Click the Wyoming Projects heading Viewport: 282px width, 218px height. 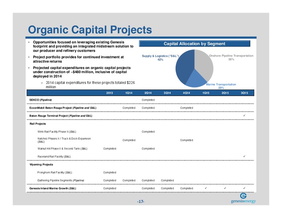(x=41, y=164)
